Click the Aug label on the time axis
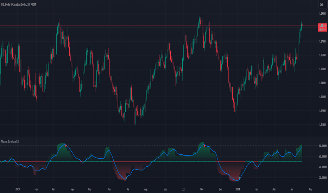Viewport: 328px width, 193px height. (146, 189)
